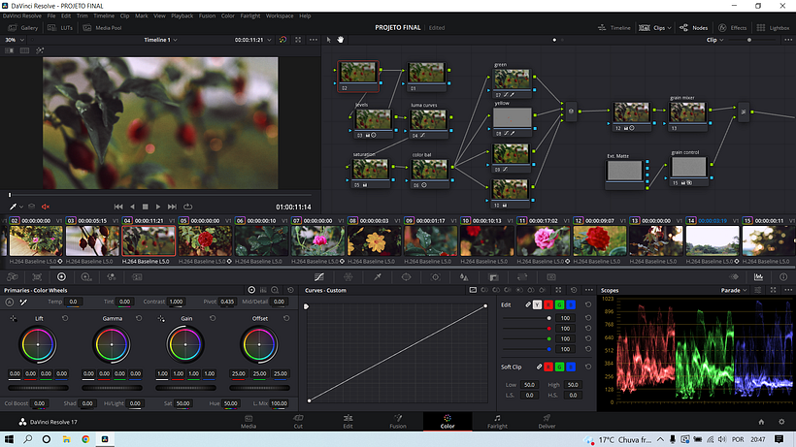Enable auto color balance button
The image size is (796, 447).
tap(9, 303)
